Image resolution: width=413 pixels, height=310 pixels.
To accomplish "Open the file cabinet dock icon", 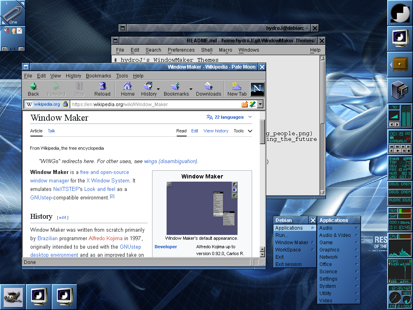I will (400, 90).
